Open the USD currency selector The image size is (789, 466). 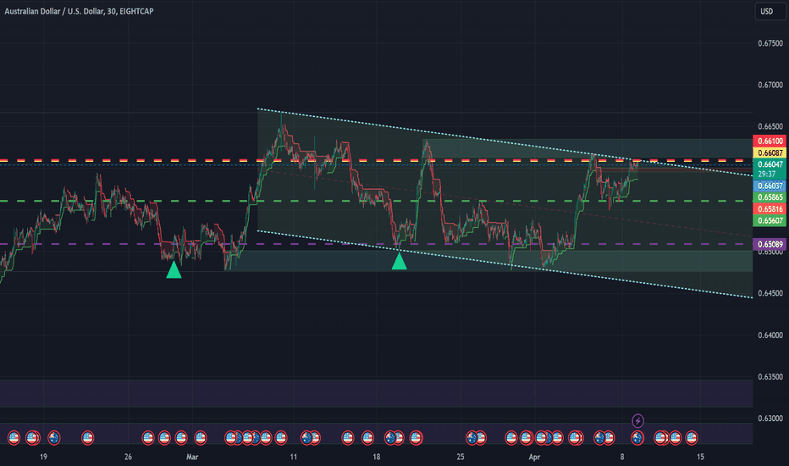[770, 11]
